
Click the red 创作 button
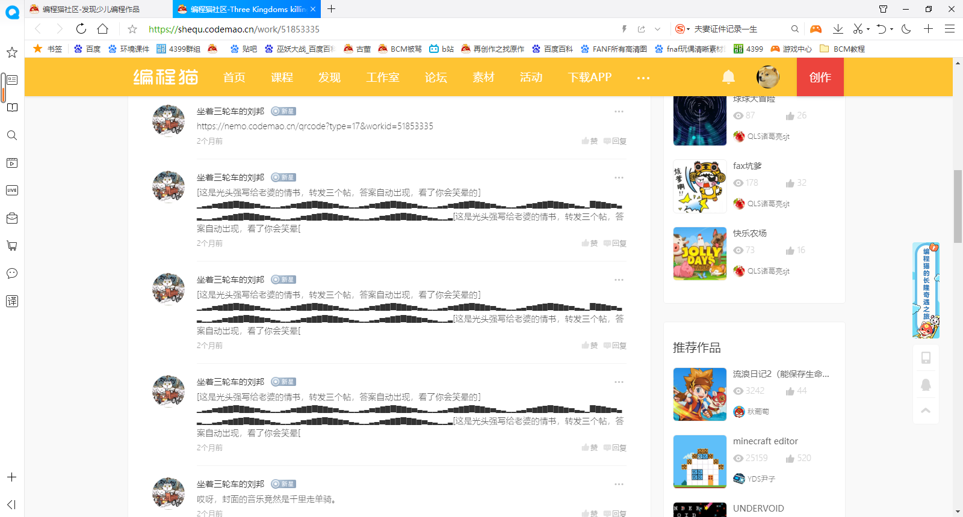[820, 77]
